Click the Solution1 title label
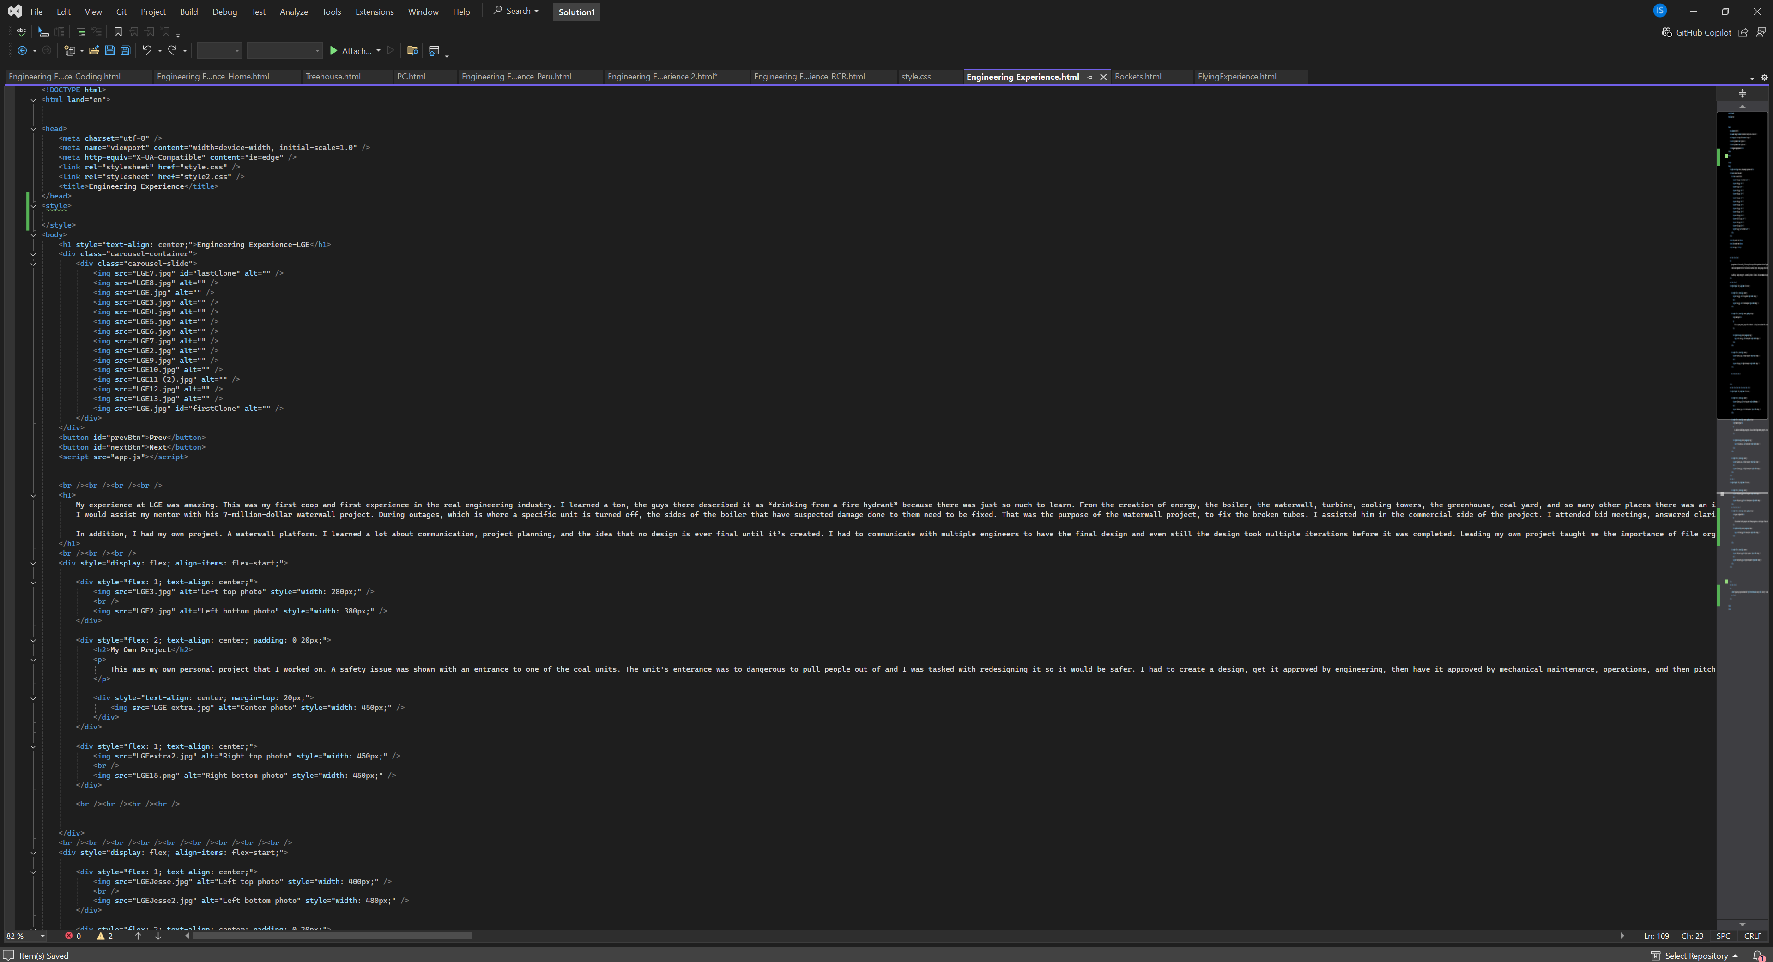The height and width of the screenshot is (962, 1773). point(576,12)
